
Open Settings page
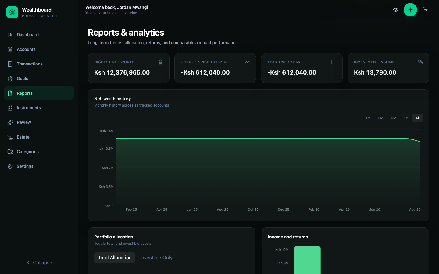[x=39, y=166]
